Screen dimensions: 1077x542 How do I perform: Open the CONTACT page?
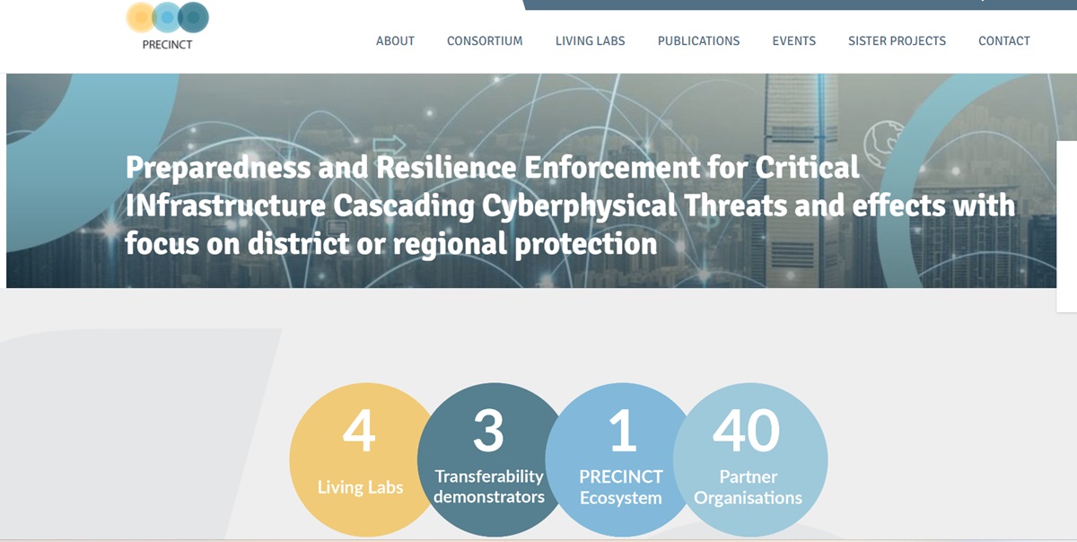coord(1004,40)
